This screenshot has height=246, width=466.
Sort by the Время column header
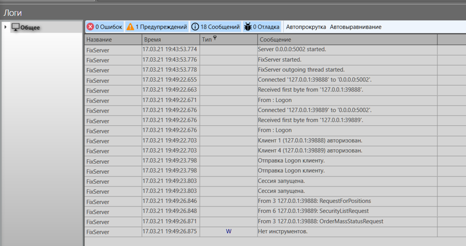pyautogui.click(x=171, y=40)
